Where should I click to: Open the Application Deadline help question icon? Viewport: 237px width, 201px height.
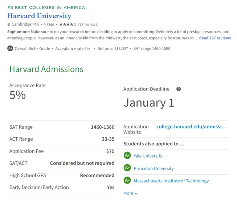[x=179, y=89]
